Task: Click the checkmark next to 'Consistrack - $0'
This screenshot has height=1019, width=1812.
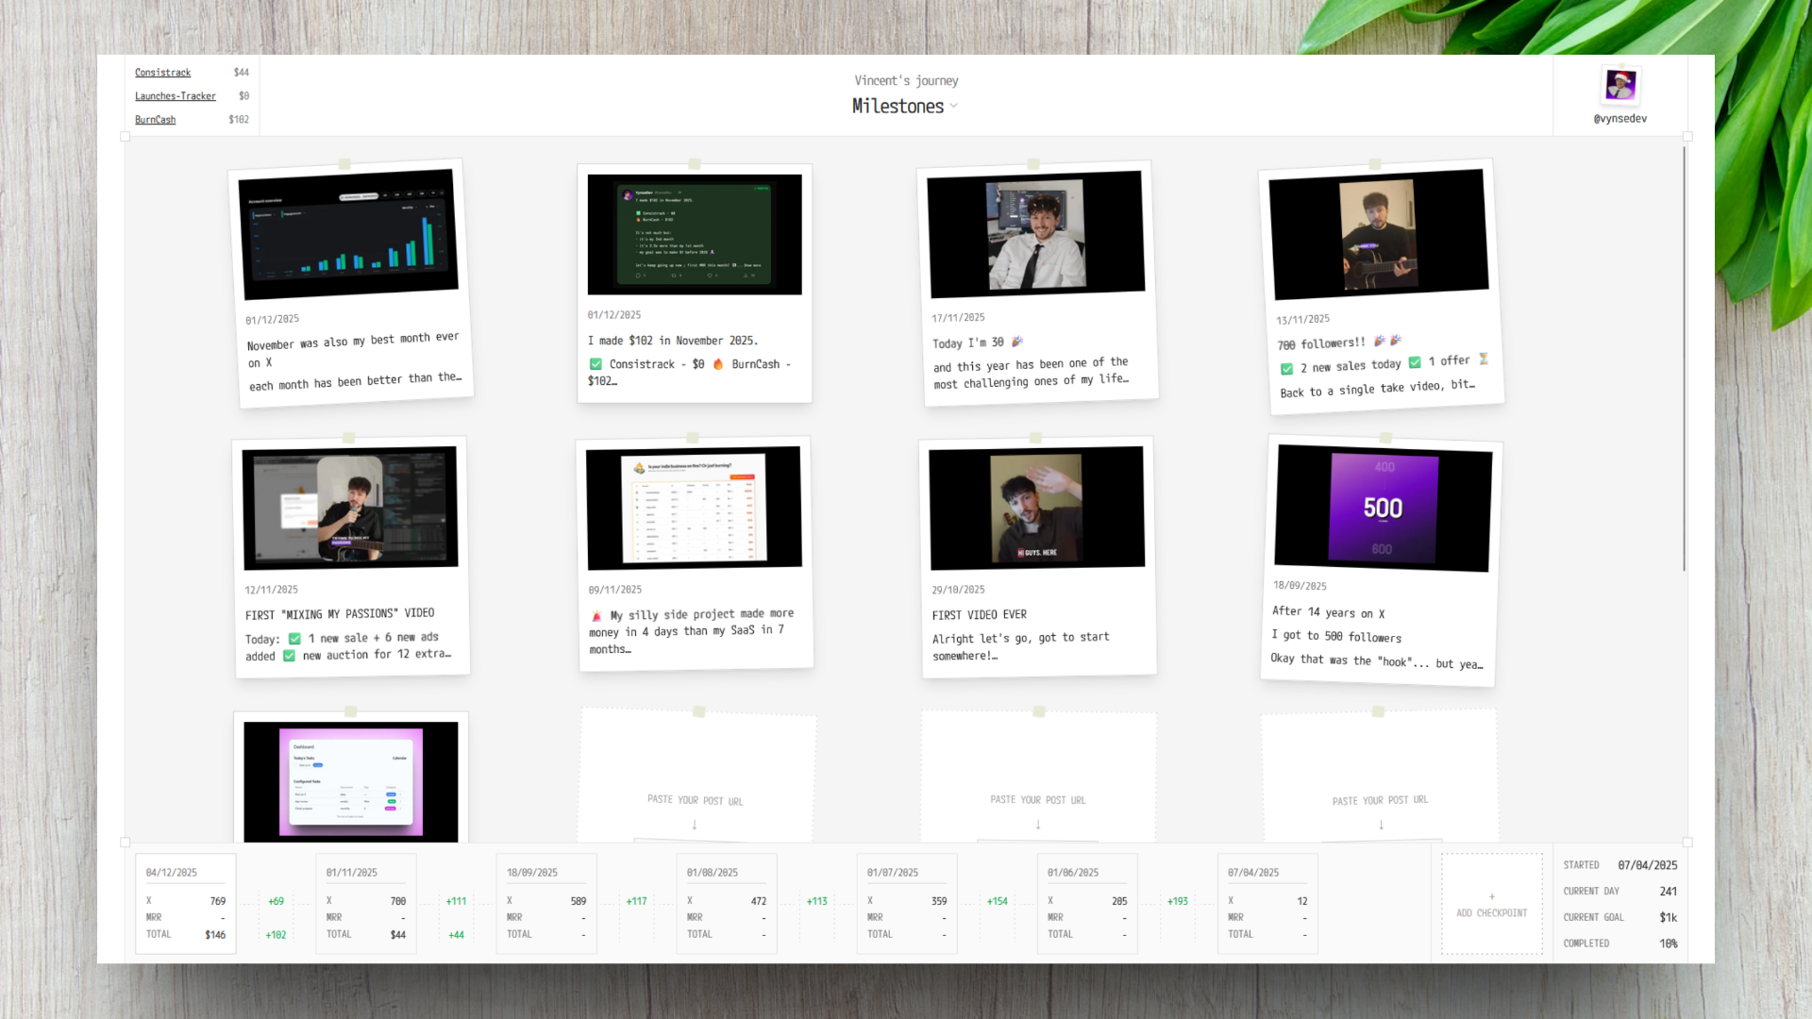Action: coord(596,364)
